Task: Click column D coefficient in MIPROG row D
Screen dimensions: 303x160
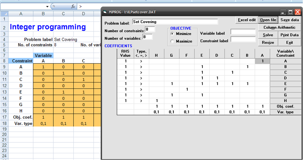Action: pos(217,78)
